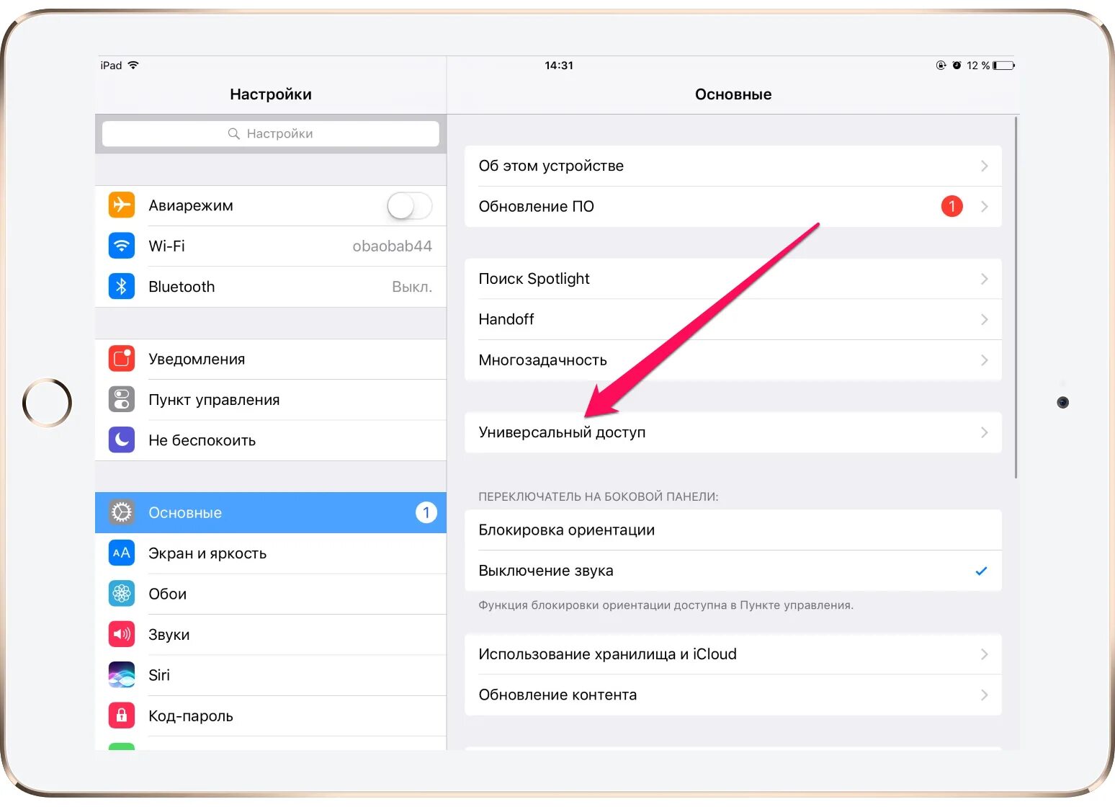
Task: Toggle the Авиарежим switch
Action: point(410,206)
